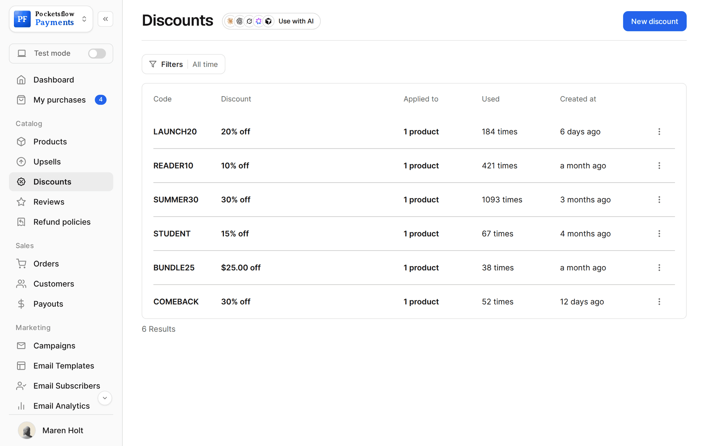Viewport: 714px width, 446px height.
Task: Open options menu for BUNDLE25 row
Action: click(x=659, y=268)
